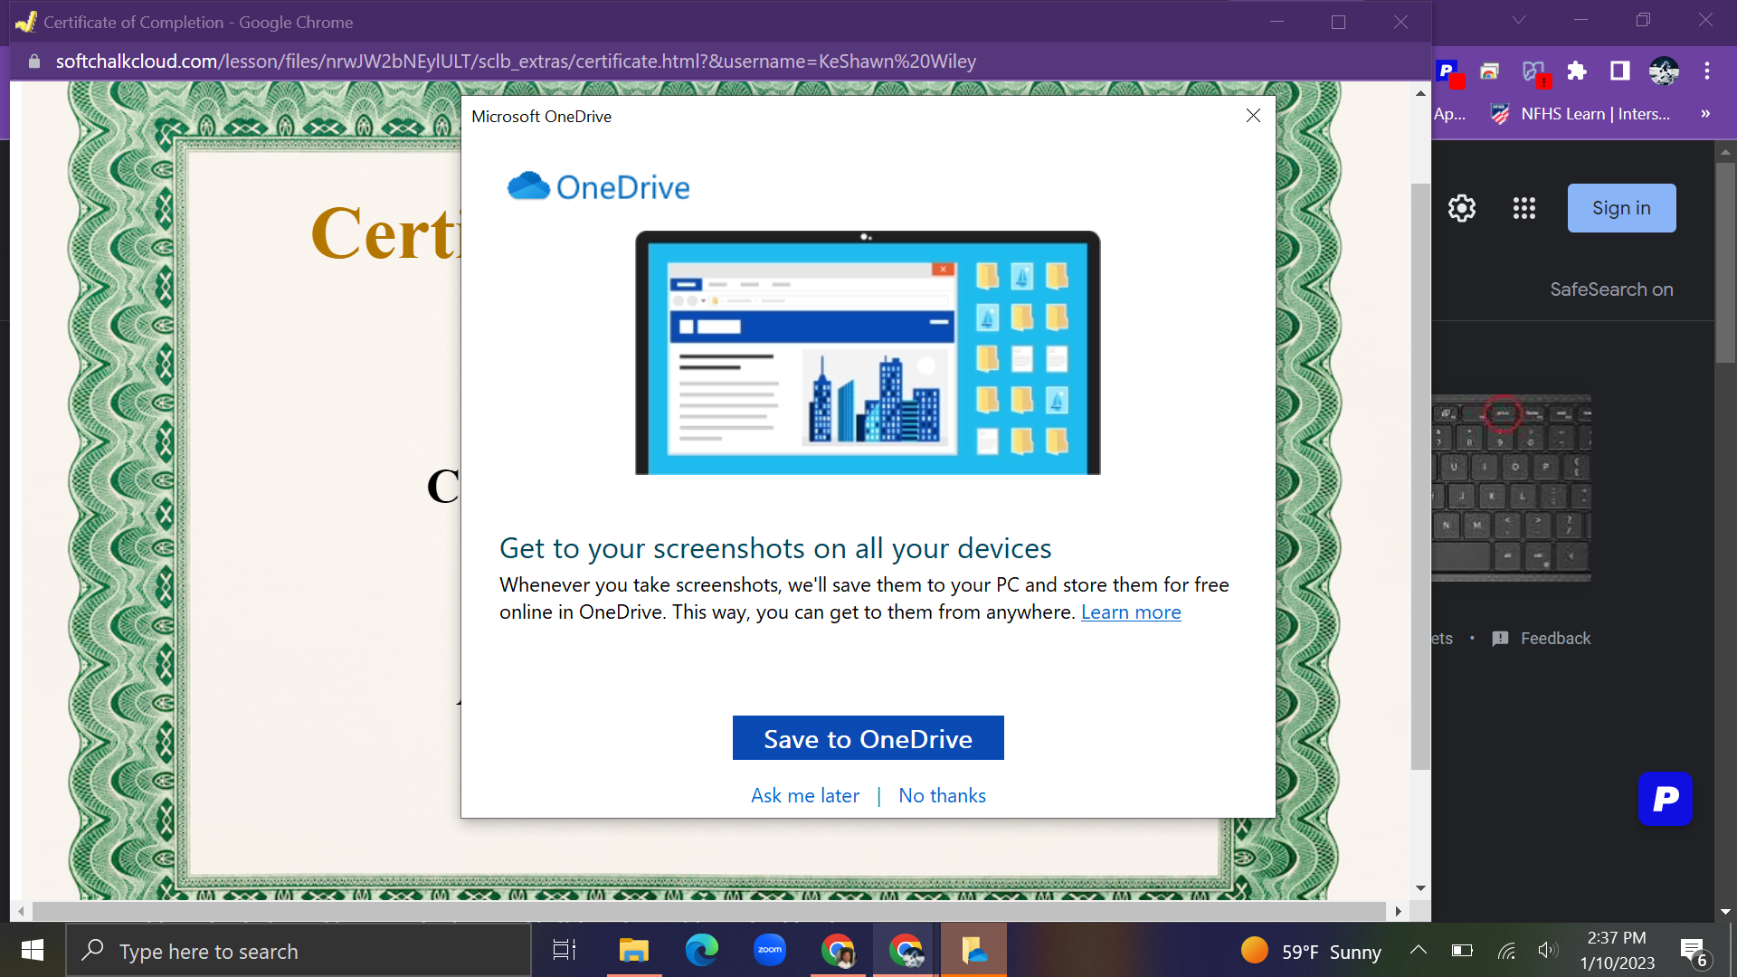The height and width of the screenshot is (977, 1737).
Task: Click the softchalkcloud address bar URL
Action: (x=516, y=62)
